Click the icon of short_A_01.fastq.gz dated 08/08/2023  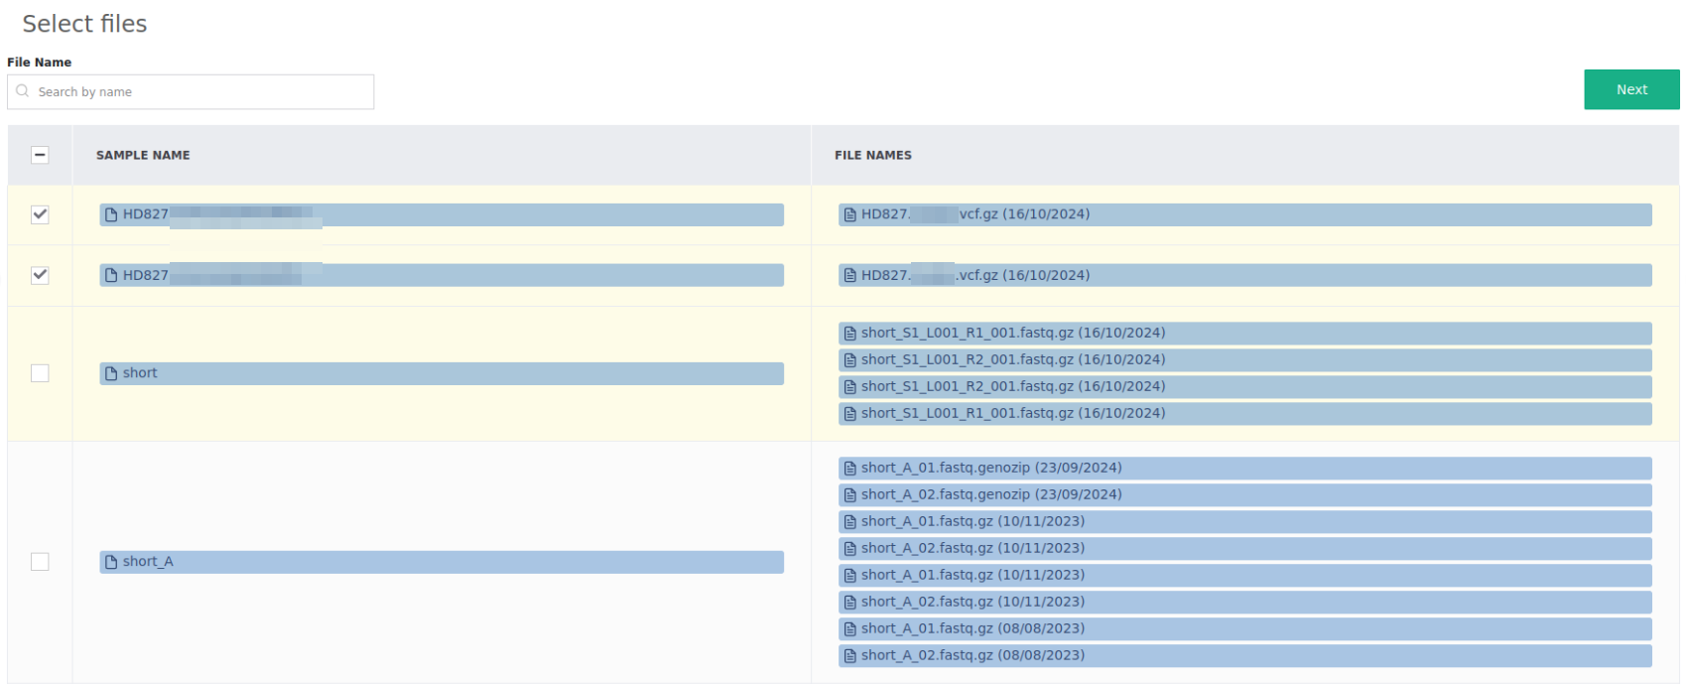(849, 629)
